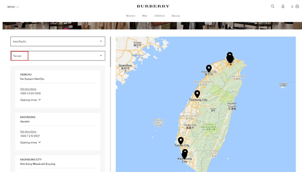Viewport: 302px width, 172px height.
Task: Select the HSINCHU store heading
Action: click(26, 74)
